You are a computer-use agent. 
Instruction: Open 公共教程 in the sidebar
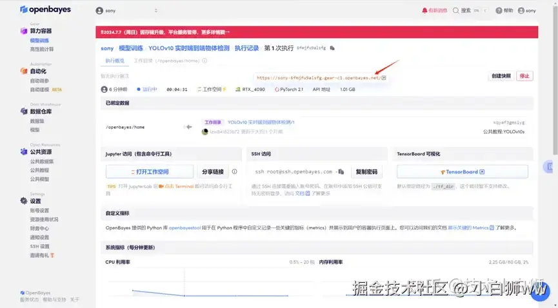(x=39, y=170)
